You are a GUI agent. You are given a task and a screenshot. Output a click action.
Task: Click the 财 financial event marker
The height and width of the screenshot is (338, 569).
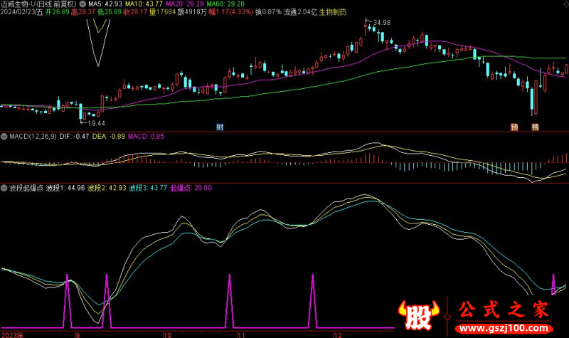coord(220,127)
